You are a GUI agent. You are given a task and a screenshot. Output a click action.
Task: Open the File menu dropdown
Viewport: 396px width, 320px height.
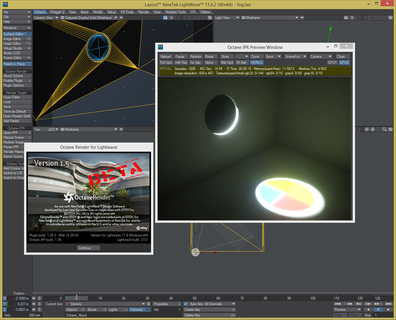pyautogui.click(x=17, y=12)
